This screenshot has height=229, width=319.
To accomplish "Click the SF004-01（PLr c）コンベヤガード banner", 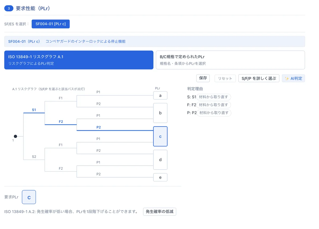I will 154,41.
